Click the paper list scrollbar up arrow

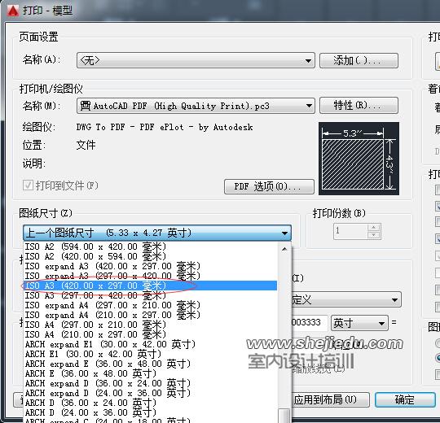coord(284,248)
